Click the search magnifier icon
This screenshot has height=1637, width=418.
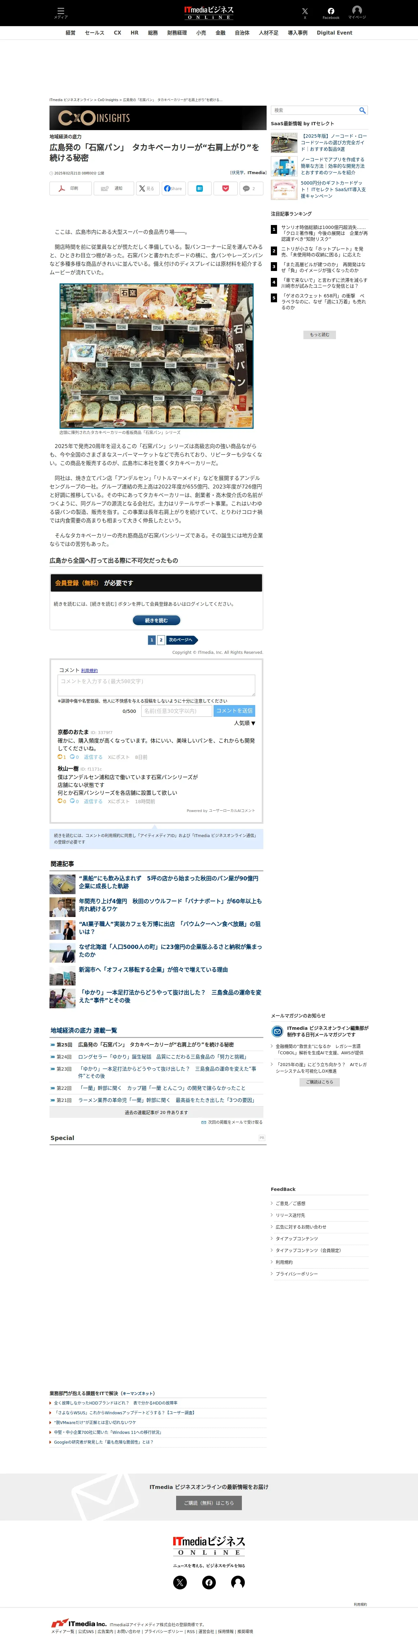pos(362,111)
